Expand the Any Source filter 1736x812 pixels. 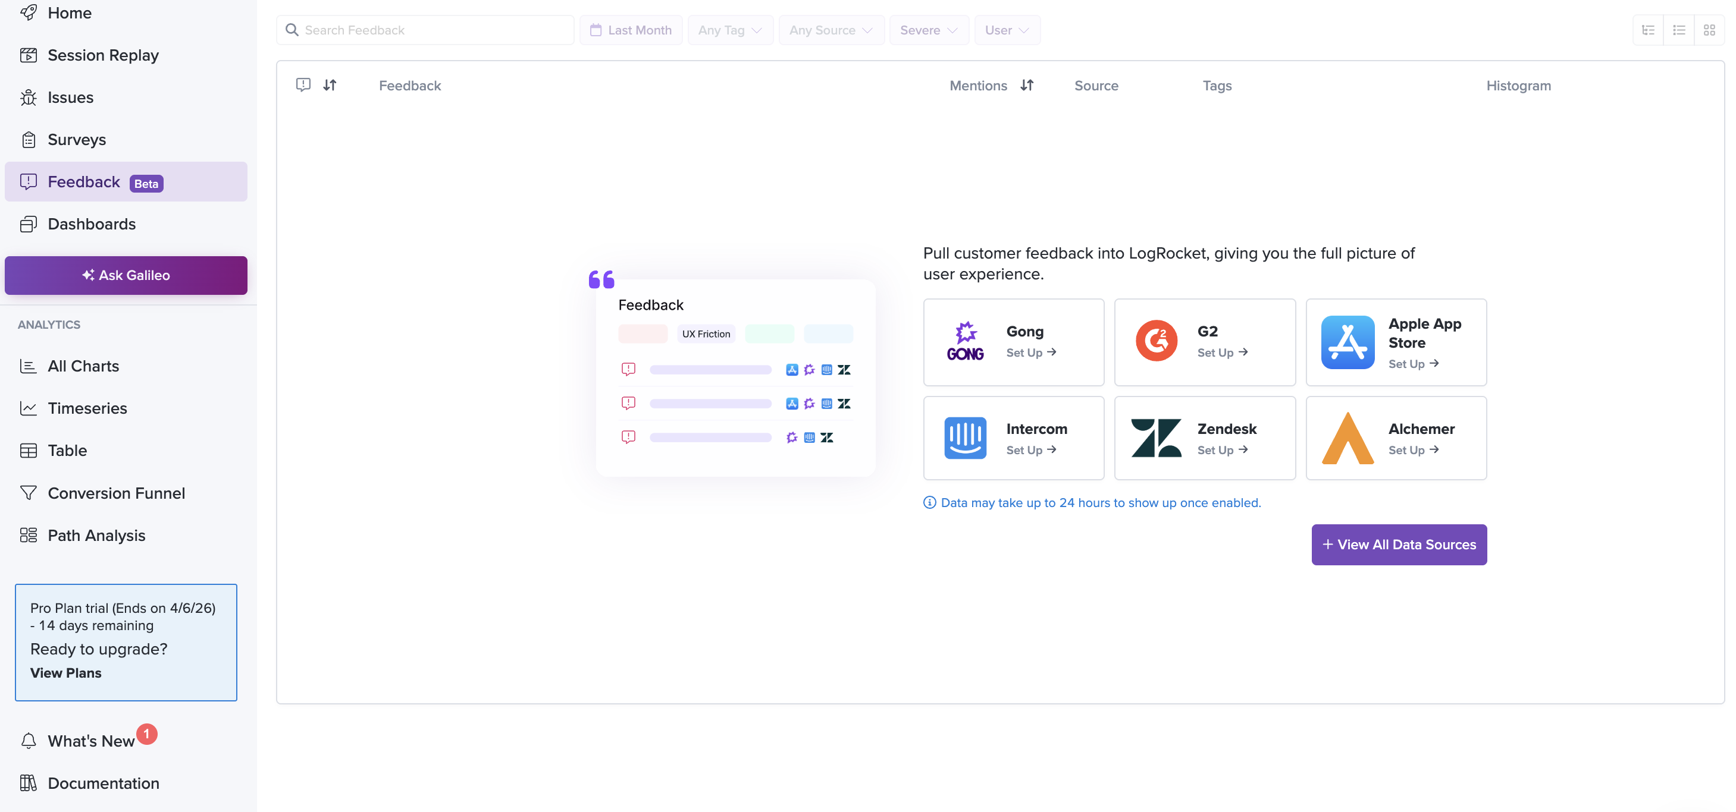click(x=831, y=30)
